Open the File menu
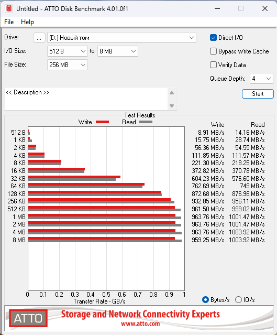Screen dimensions: 277x335 coord(9,22)
